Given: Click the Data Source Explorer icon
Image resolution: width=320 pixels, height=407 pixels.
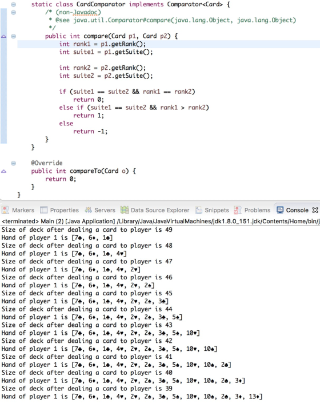Looking at the screenshot, I should tap(125, 210).
